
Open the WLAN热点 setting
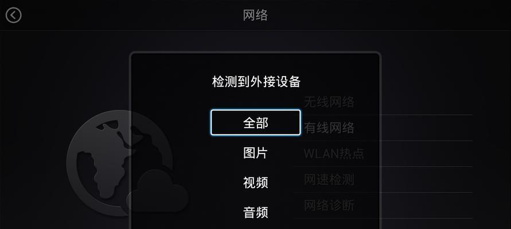(x=334, y=153)
